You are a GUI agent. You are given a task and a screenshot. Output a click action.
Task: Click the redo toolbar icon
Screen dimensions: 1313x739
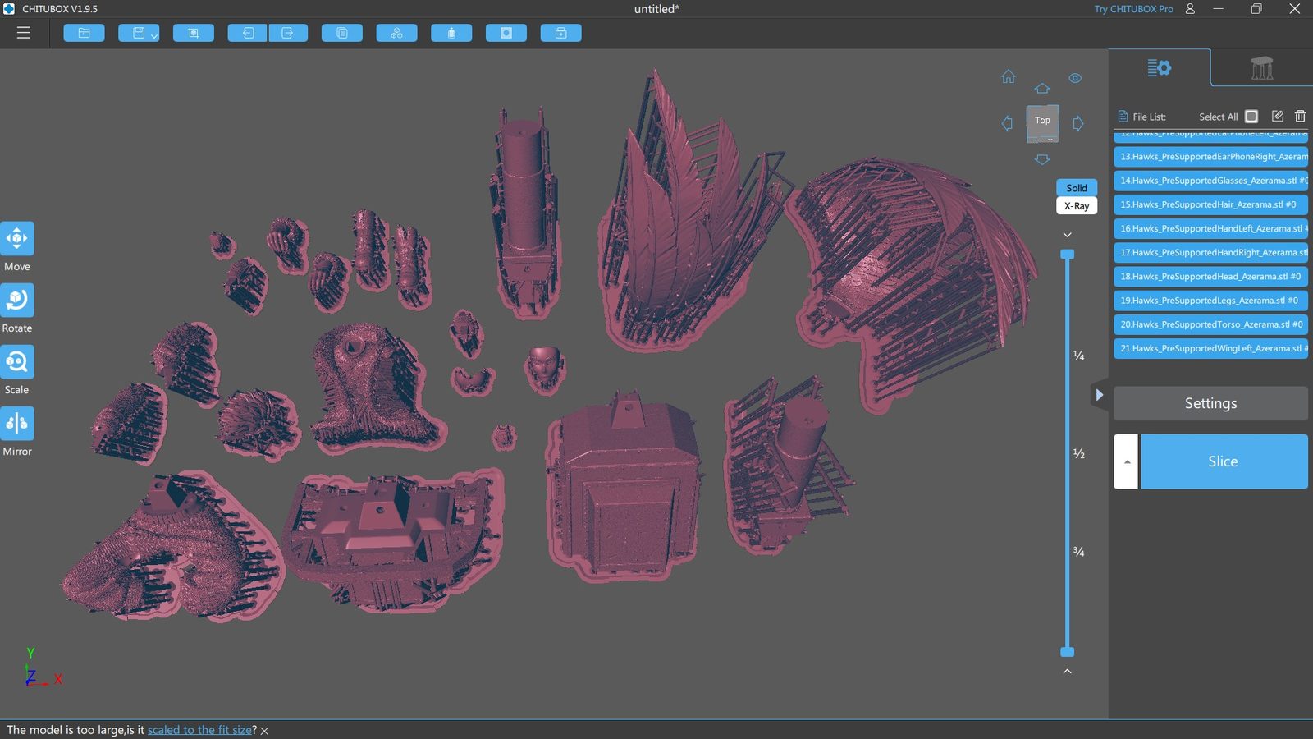[x=288, y=33]
